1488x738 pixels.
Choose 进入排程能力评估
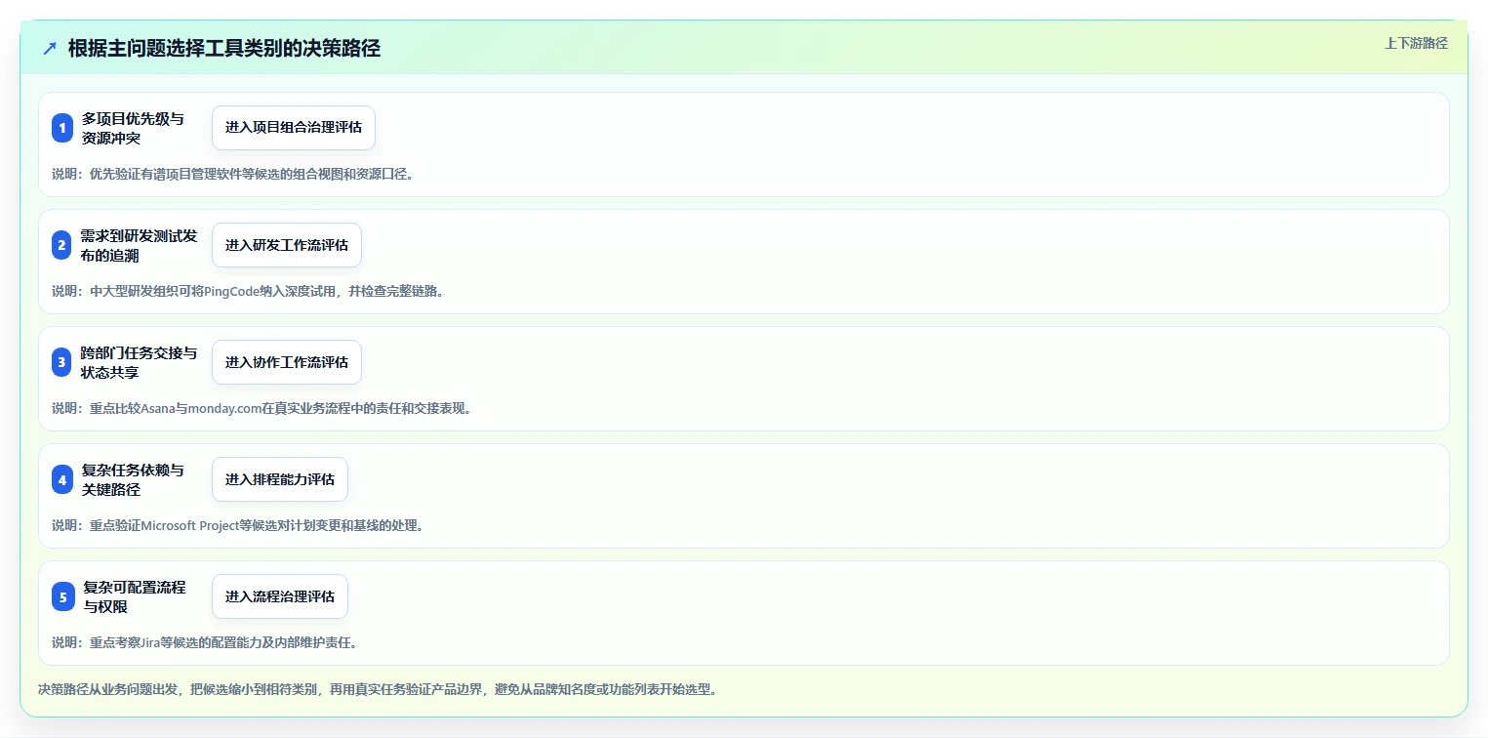280,479
